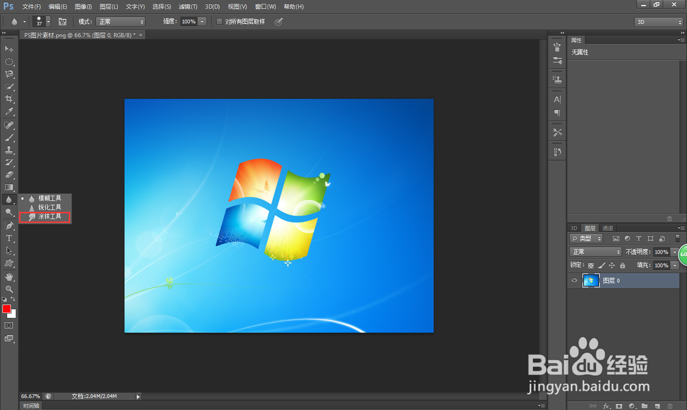The image size is (687, 410).
Task: Open the 时间轴 panel tab
Action: coord(31,406)
